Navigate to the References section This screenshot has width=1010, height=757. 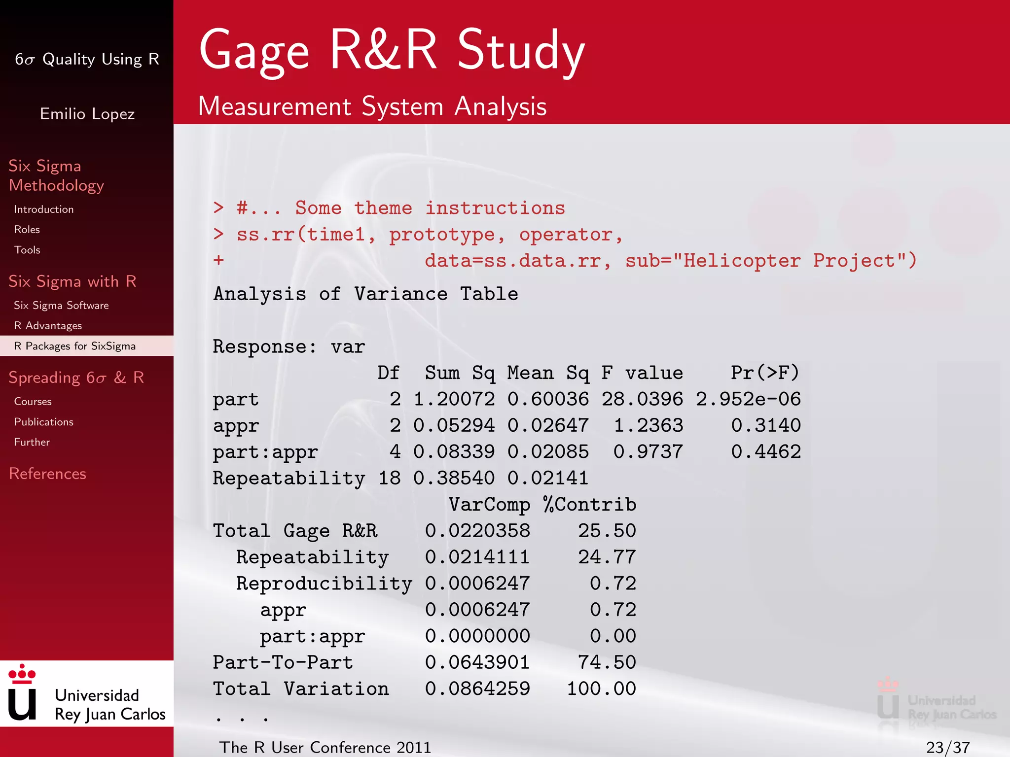click(47, 474)
